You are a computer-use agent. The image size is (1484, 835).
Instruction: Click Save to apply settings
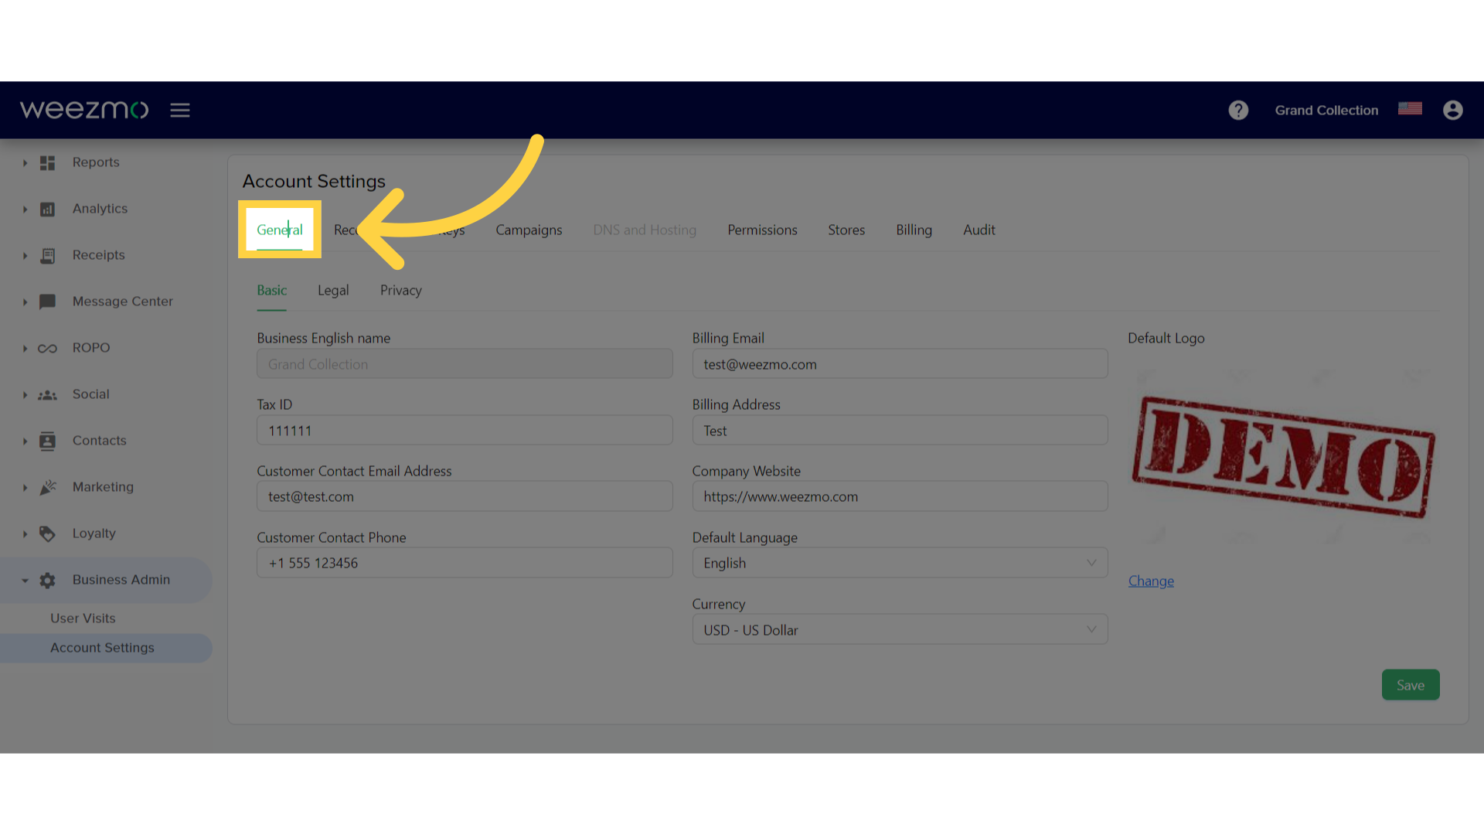point(1410,684)
